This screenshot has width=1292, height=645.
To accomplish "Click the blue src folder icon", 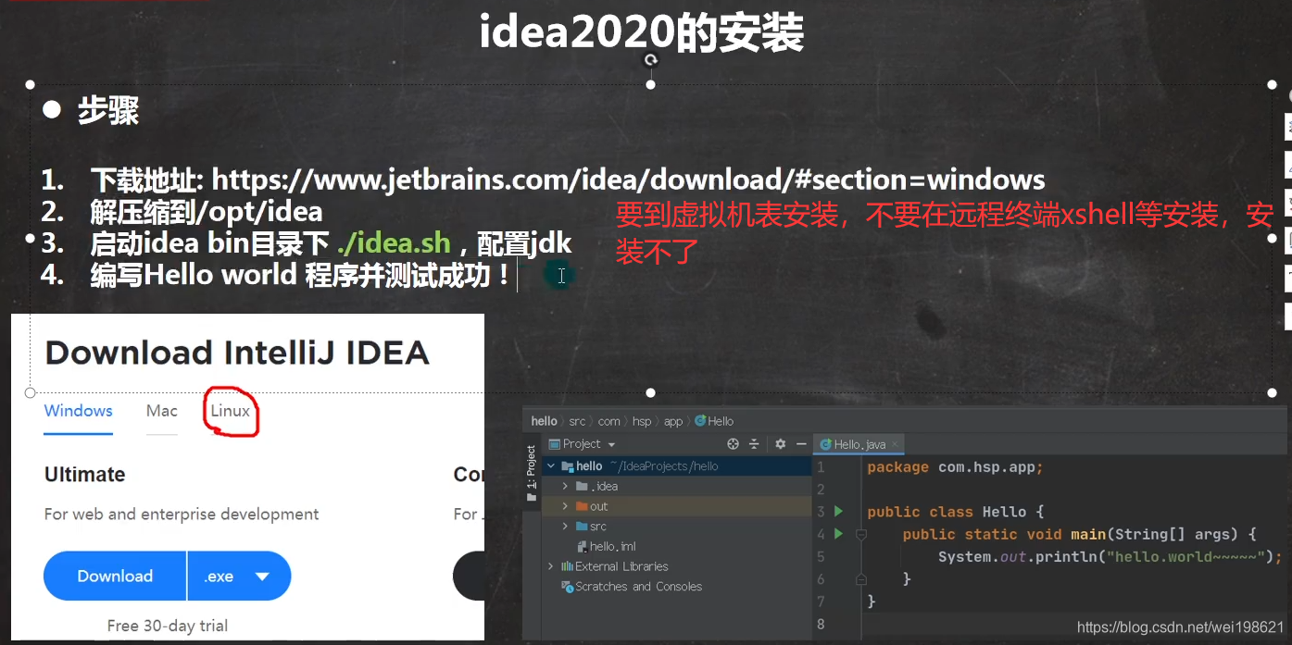I will 582,526.
